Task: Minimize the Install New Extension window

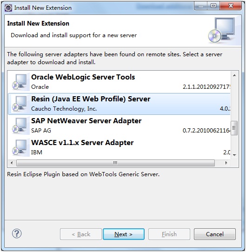Action: (200, 6)
